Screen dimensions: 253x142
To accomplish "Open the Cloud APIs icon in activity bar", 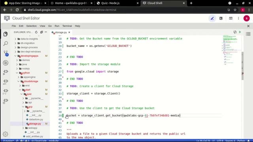I will 6,82.
